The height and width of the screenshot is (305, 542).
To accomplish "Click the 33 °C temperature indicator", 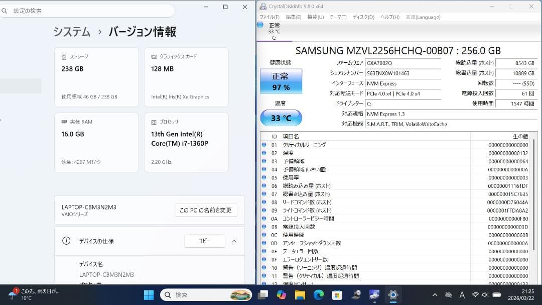I will point(281,117).
